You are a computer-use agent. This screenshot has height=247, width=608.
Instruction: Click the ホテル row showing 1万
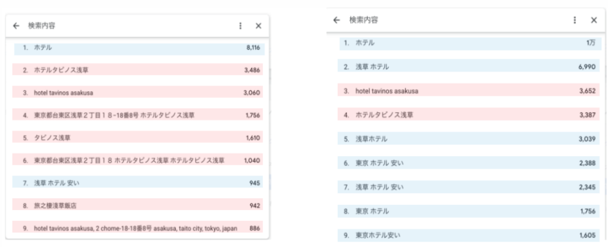click(469, 43)
